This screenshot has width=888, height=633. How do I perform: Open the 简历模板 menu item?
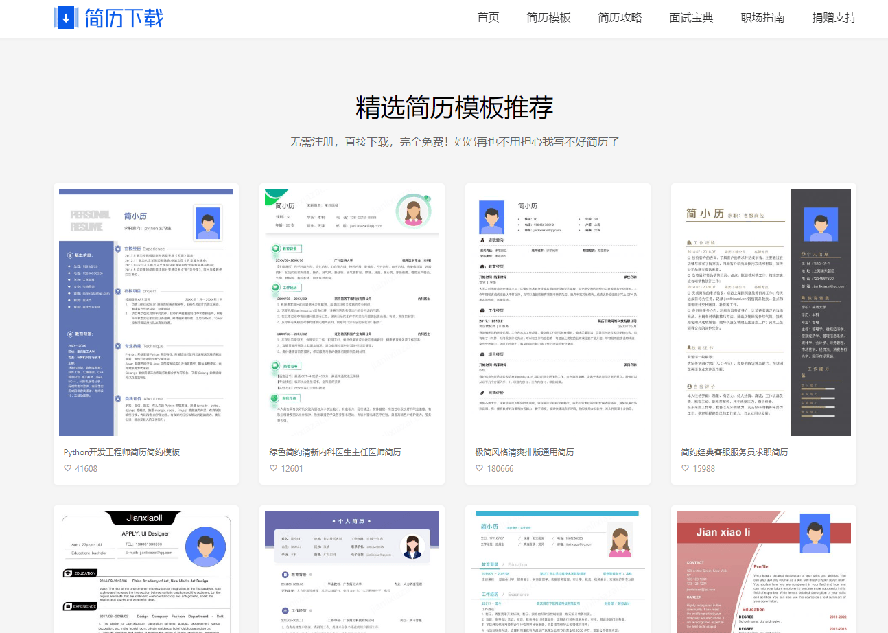(548, 18)
